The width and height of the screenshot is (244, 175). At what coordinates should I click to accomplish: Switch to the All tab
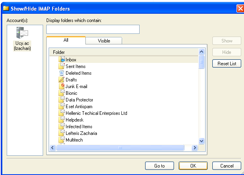coord(66,40)
